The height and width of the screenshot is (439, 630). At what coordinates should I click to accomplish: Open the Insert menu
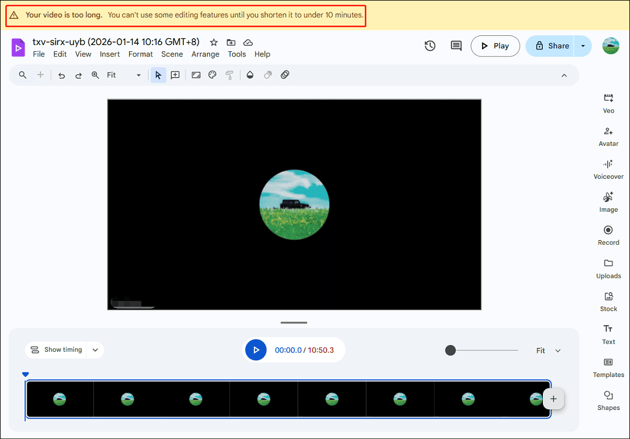tap(109, 54)
